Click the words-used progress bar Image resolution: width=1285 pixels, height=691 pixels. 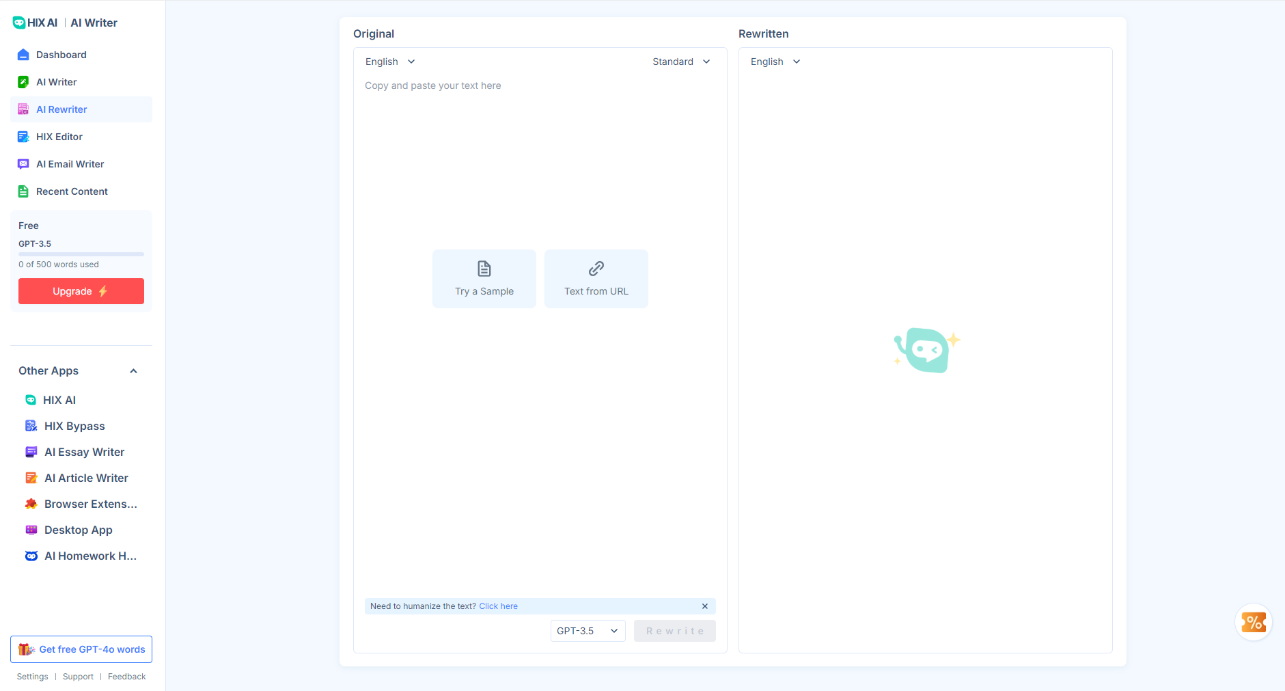pos(81,254)
